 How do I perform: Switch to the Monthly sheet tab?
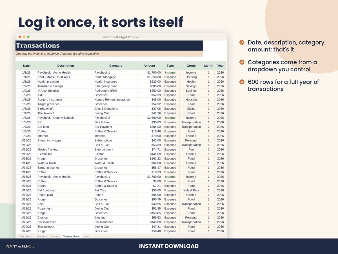pos(42,236)
